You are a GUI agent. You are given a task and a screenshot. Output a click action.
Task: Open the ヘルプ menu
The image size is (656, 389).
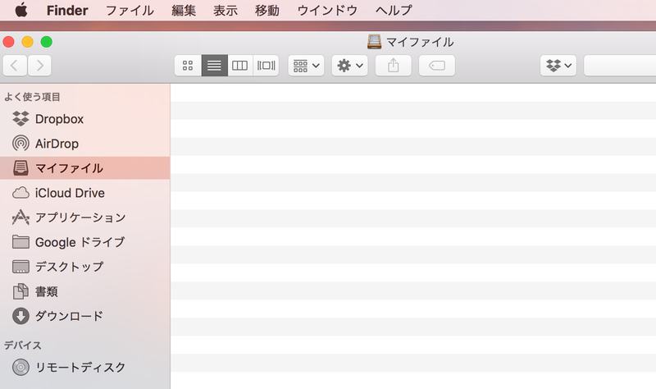tap(394, 10)
